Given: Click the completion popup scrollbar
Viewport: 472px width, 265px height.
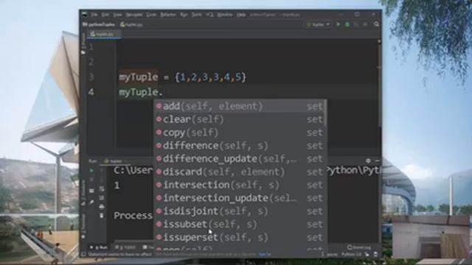Looking at the screenshot, I should [x=325, y=113].
